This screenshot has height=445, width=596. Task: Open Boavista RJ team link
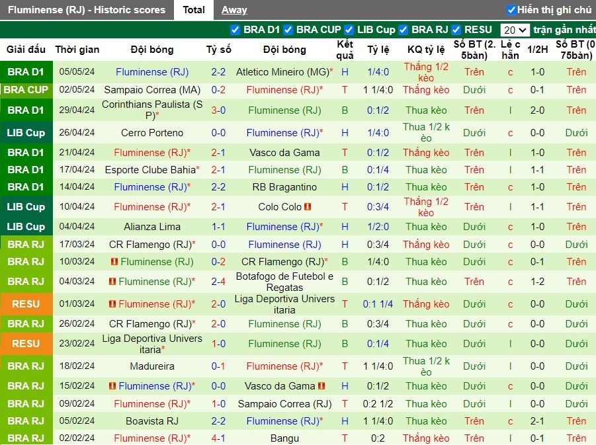152,421
